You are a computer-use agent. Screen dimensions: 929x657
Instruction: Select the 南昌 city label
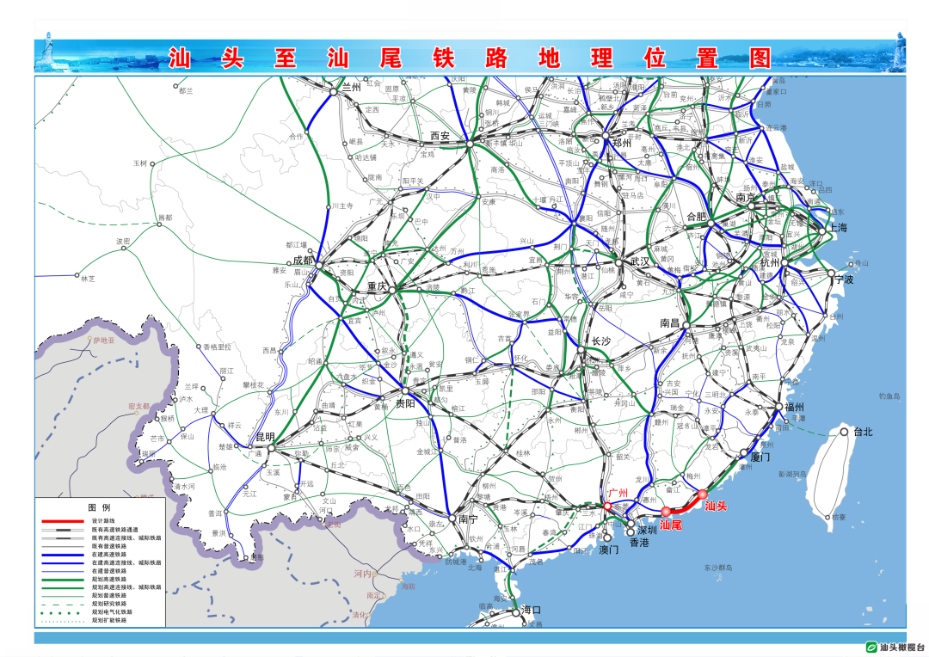click(x=670, y=322)
